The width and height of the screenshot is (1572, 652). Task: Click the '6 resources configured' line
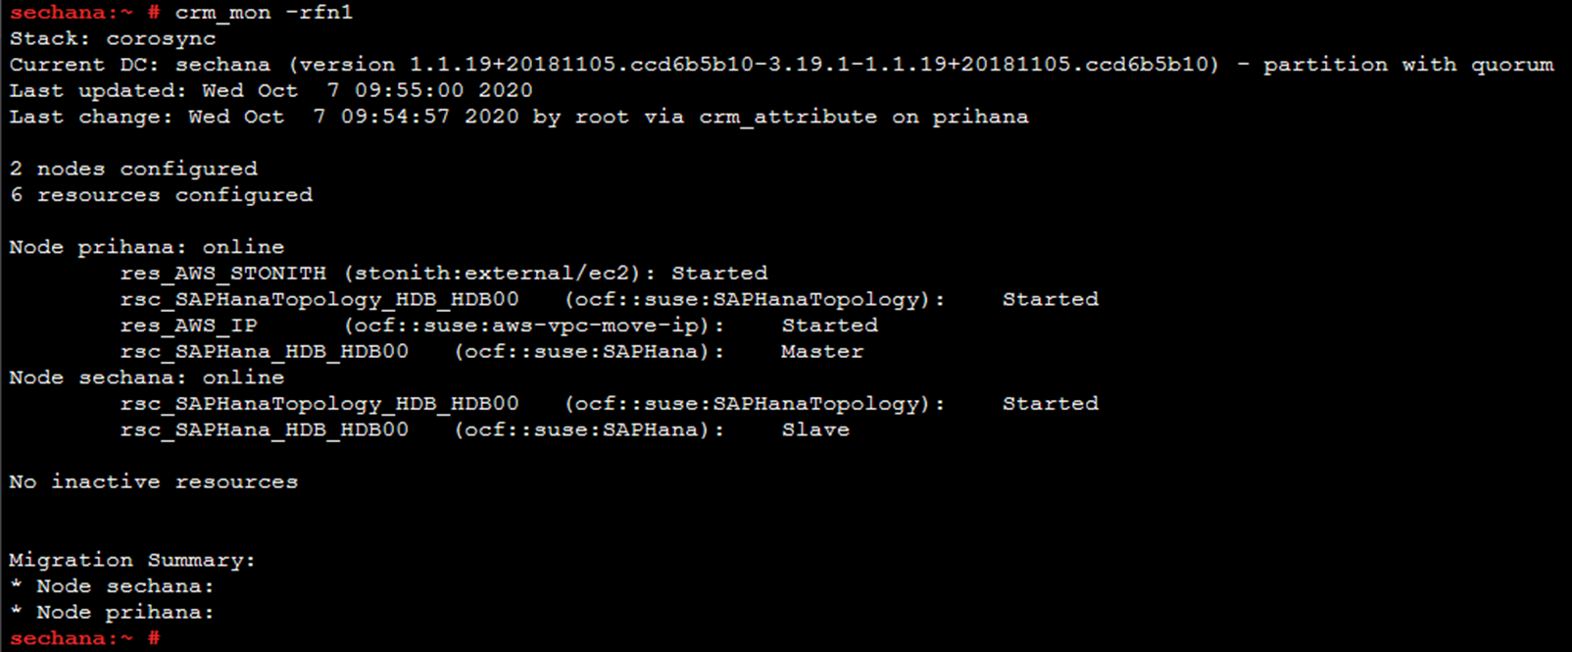(x=161, y=195)
